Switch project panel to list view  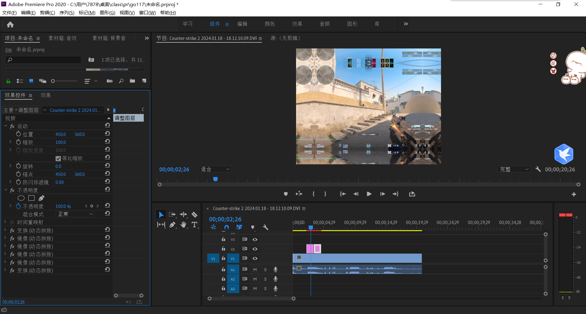coord(20,81)
